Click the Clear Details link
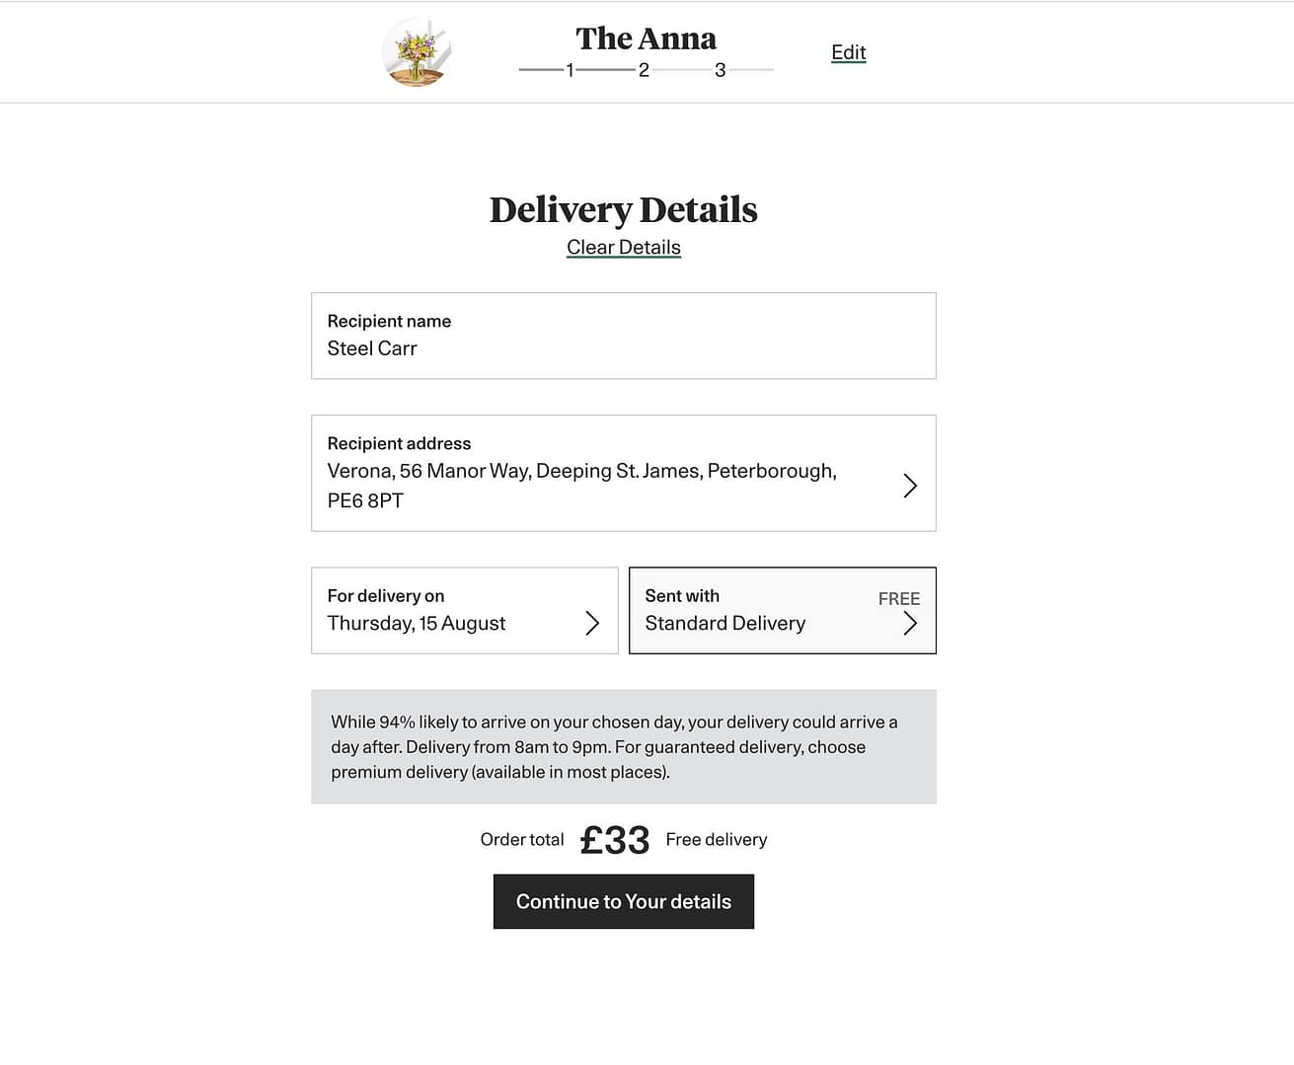Screen dimensions: 1294x1065 click(x=624, y=248)
